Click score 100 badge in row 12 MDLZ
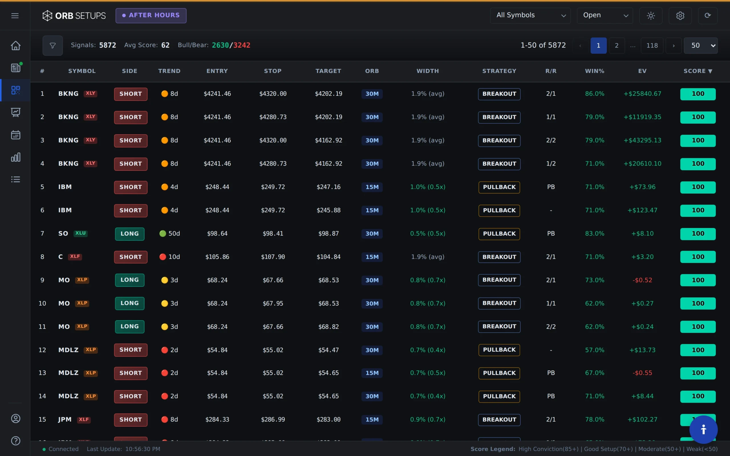This screenshot has width=730, height=456. pyautogui.click(x=698, y=350)
